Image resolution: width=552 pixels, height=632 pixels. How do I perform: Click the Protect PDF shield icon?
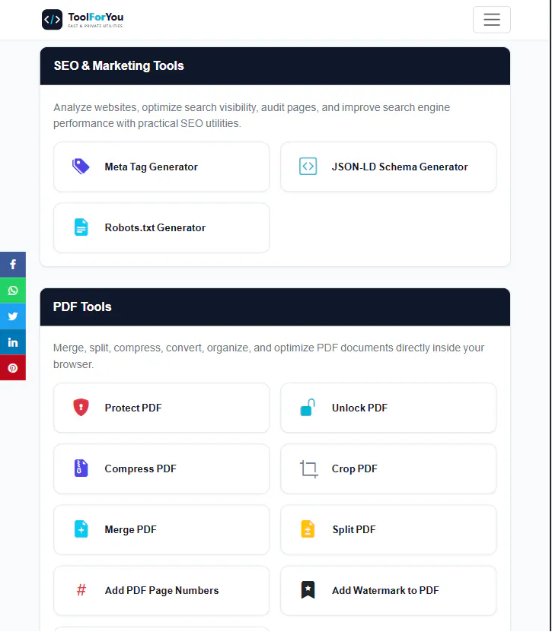pos(81,408)
